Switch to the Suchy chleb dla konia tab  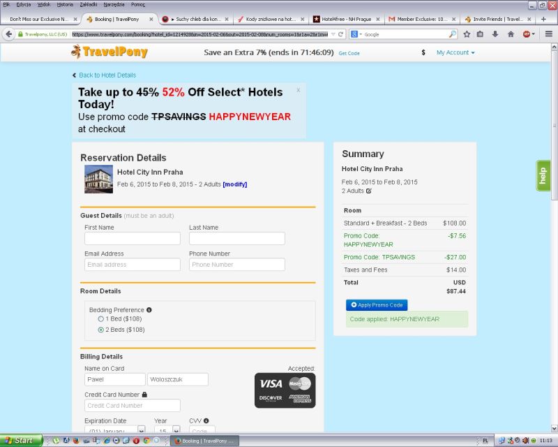(x=195, y=20)
